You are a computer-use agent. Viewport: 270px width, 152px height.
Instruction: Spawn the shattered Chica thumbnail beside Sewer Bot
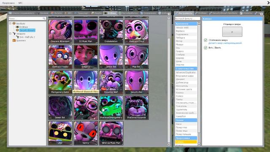coord(86,108)
